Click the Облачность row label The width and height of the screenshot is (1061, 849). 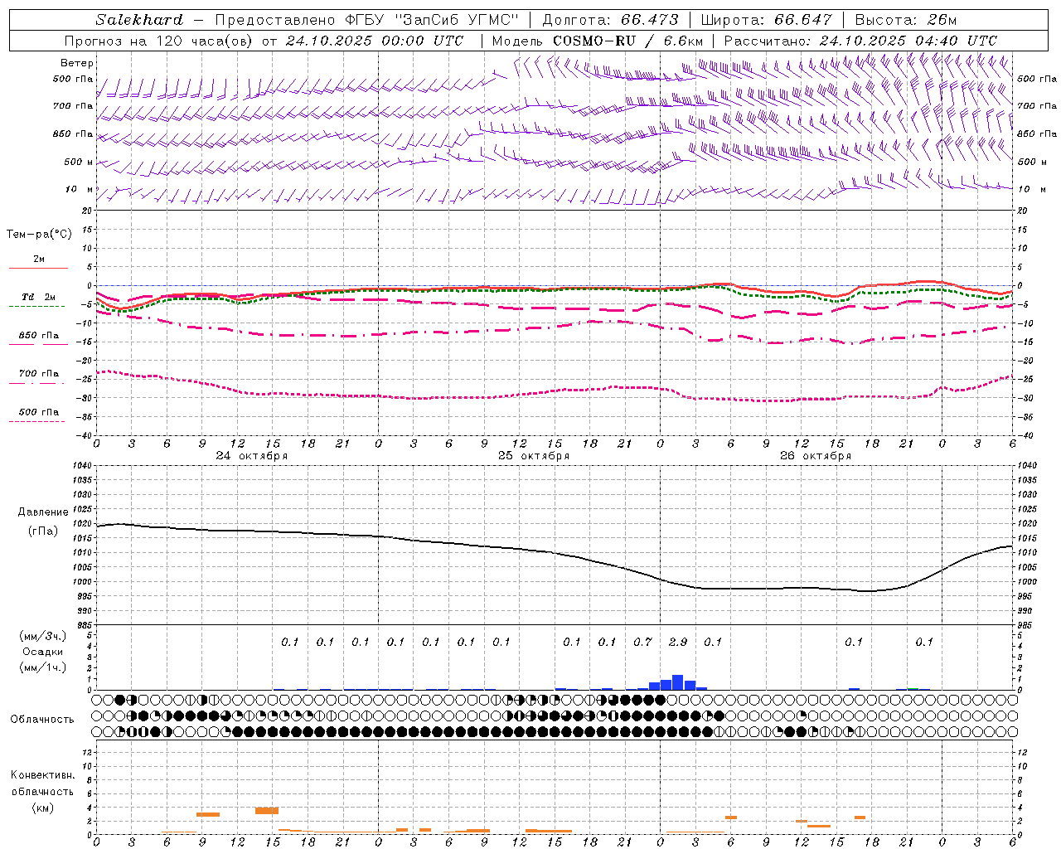coord(42,720)
